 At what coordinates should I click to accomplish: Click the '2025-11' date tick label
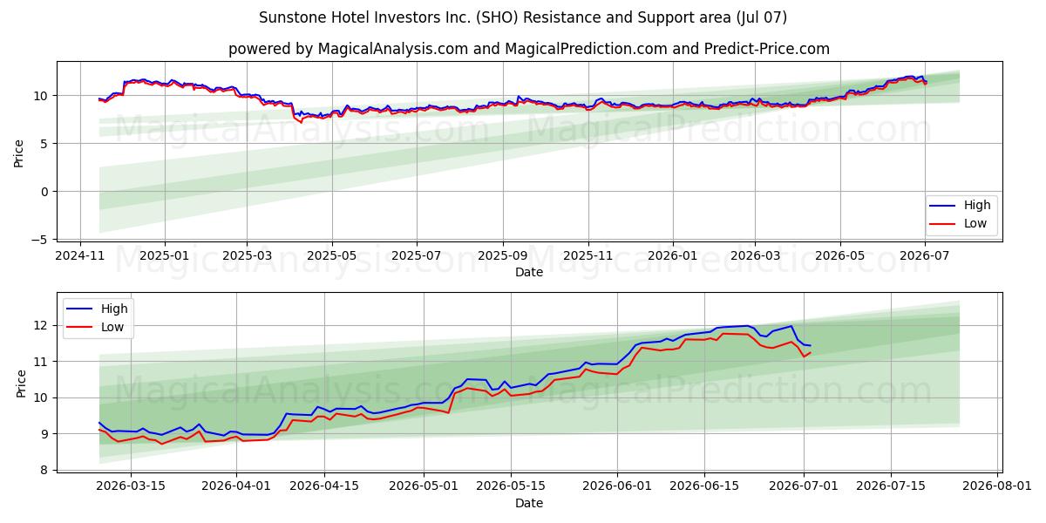[x=588, y=255]
